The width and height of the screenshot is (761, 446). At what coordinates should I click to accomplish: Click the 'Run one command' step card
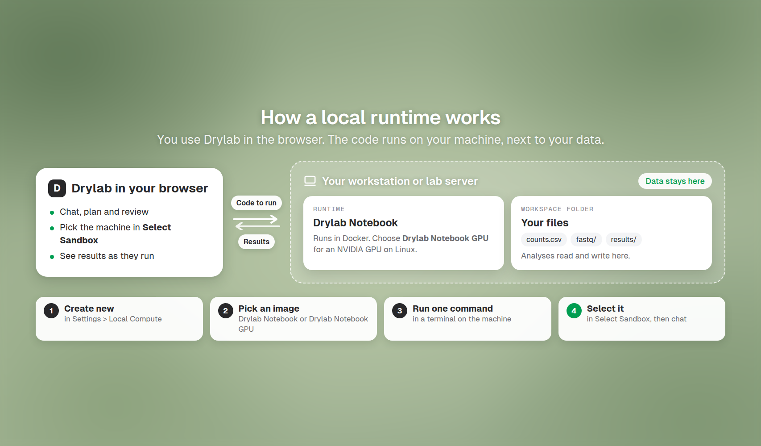[x=467, y=319]
